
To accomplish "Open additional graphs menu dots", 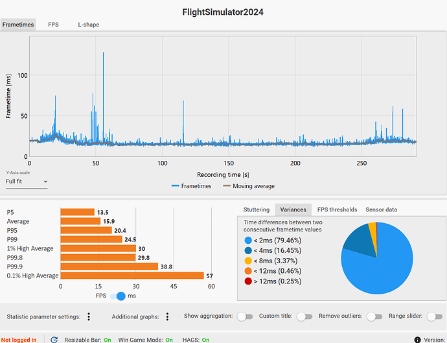I will tap(167, 316).
